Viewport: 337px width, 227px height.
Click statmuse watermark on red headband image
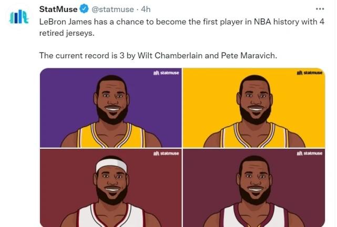[166, 153]
